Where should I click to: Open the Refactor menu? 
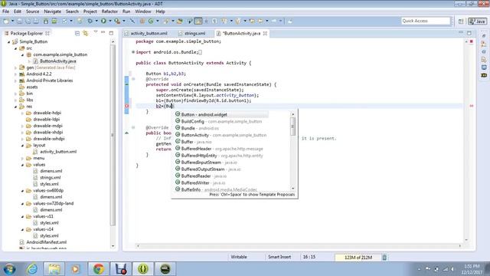click(x=109, y=11)
